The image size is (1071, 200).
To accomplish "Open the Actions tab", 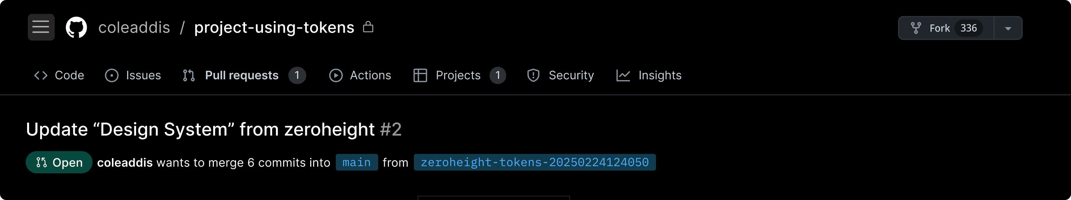I will click(x=370, y=75).
